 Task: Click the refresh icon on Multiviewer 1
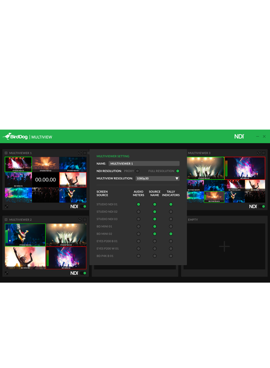(80, 153)
